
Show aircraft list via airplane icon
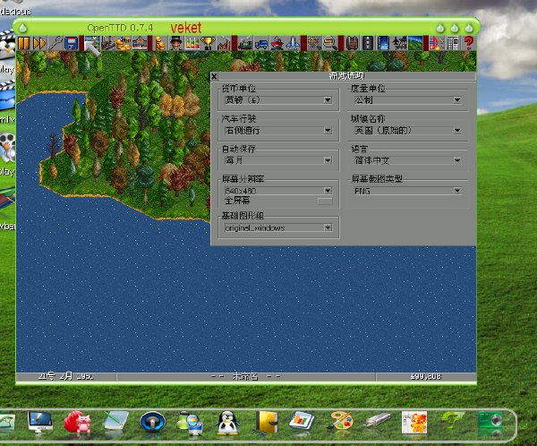coord(293,44)
